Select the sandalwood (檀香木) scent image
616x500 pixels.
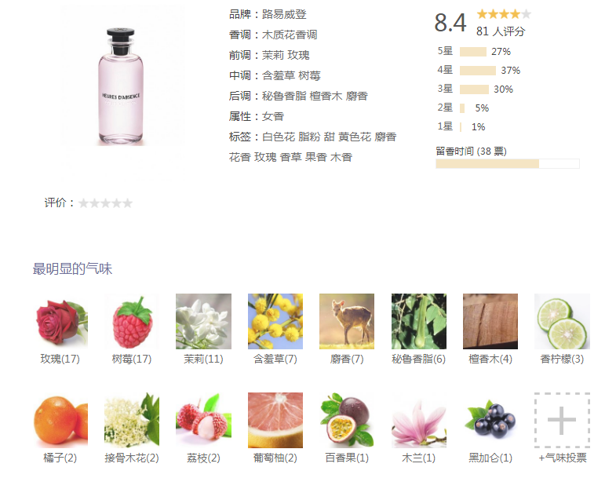tap(490, 321)
